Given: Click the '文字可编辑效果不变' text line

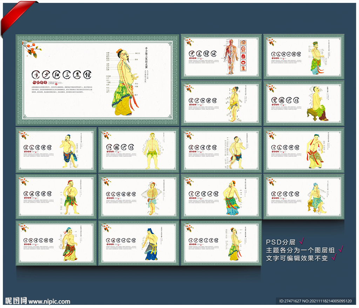Looking at the screenshot, I should pos(297,258).
